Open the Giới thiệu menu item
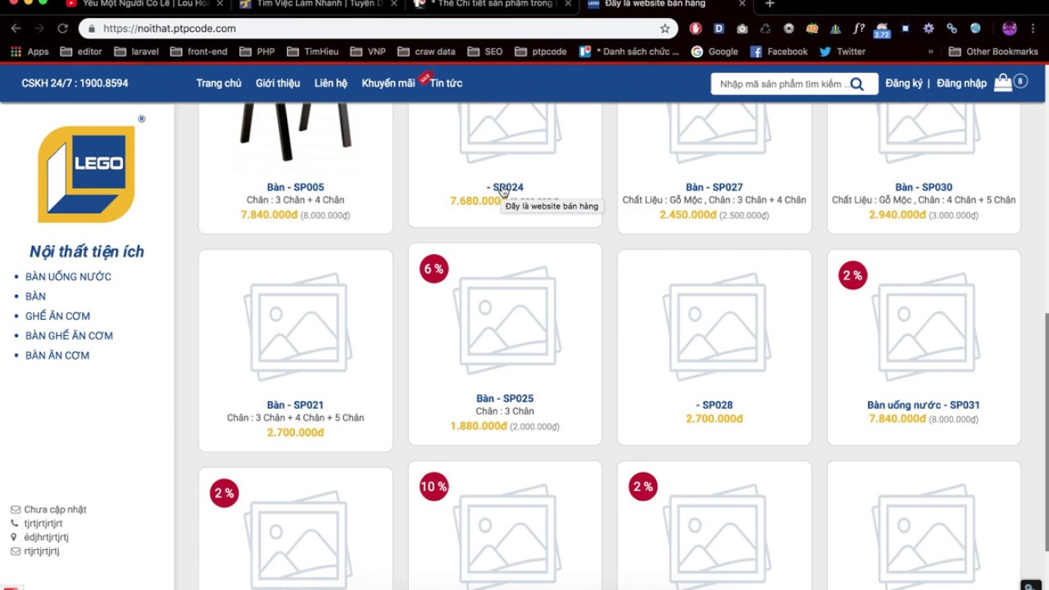The image size is (1049, 590). tap(278, 84)
